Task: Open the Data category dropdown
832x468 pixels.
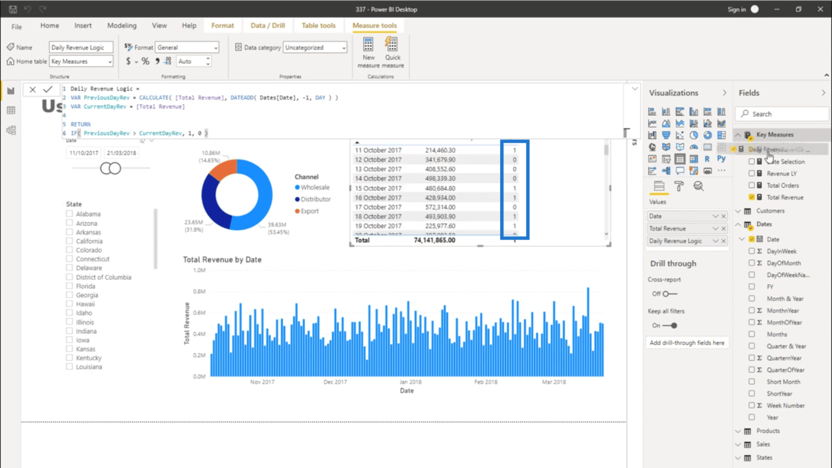Action: [315, 48]
